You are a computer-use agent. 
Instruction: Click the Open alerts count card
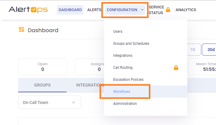click(43, 67)
